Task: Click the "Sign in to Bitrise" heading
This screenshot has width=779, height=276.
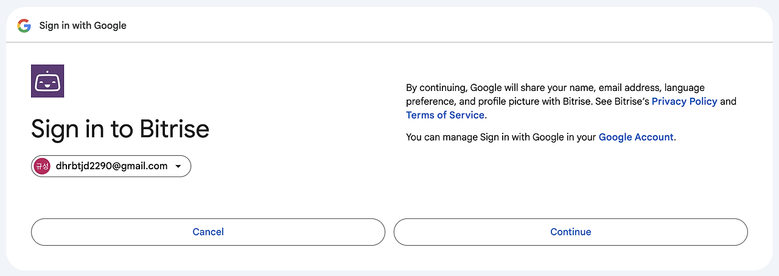Action: [121, 129]
